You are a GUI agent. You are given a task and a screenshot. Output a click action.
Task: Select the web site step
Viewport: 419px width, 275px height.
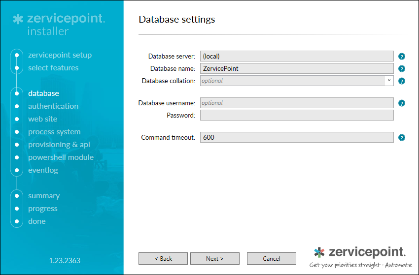coord(42,119)
